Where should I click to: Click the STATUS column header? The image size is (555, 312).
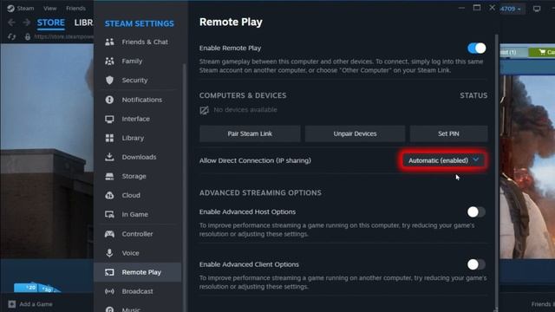coord(473,95)
